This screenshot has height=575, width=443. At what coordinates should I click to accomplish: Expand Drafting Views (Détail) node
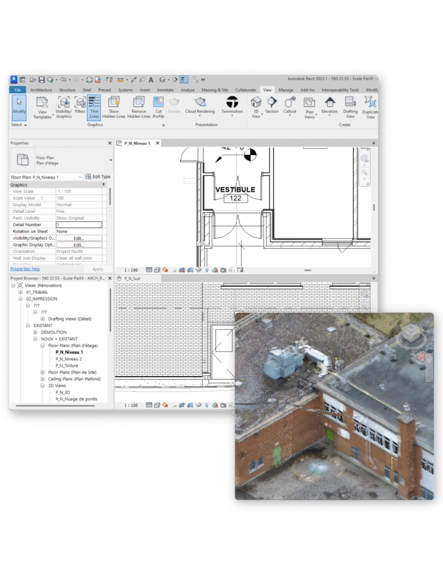43,319
